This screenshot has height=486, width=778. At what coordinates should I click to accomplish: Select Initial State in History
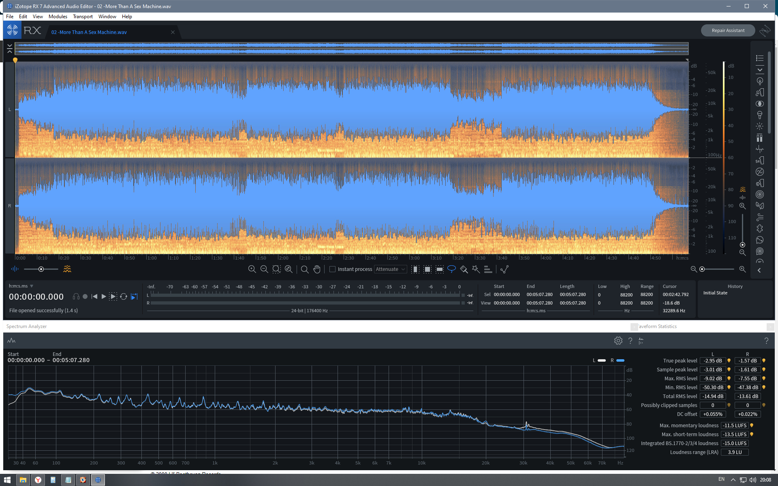pyautogui.click(x=715, y=293)
